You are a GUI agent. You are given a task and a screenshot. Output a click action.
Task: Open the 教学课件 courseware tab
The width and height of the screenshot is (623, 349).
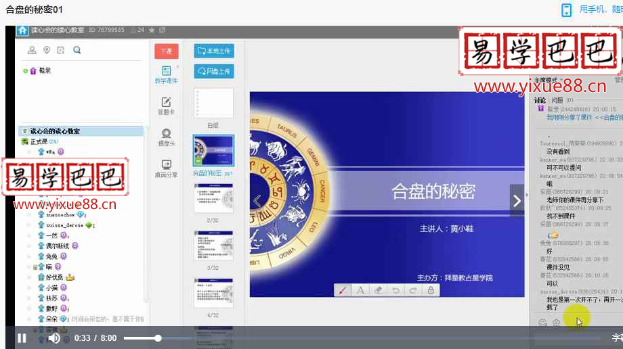(166, 74)
